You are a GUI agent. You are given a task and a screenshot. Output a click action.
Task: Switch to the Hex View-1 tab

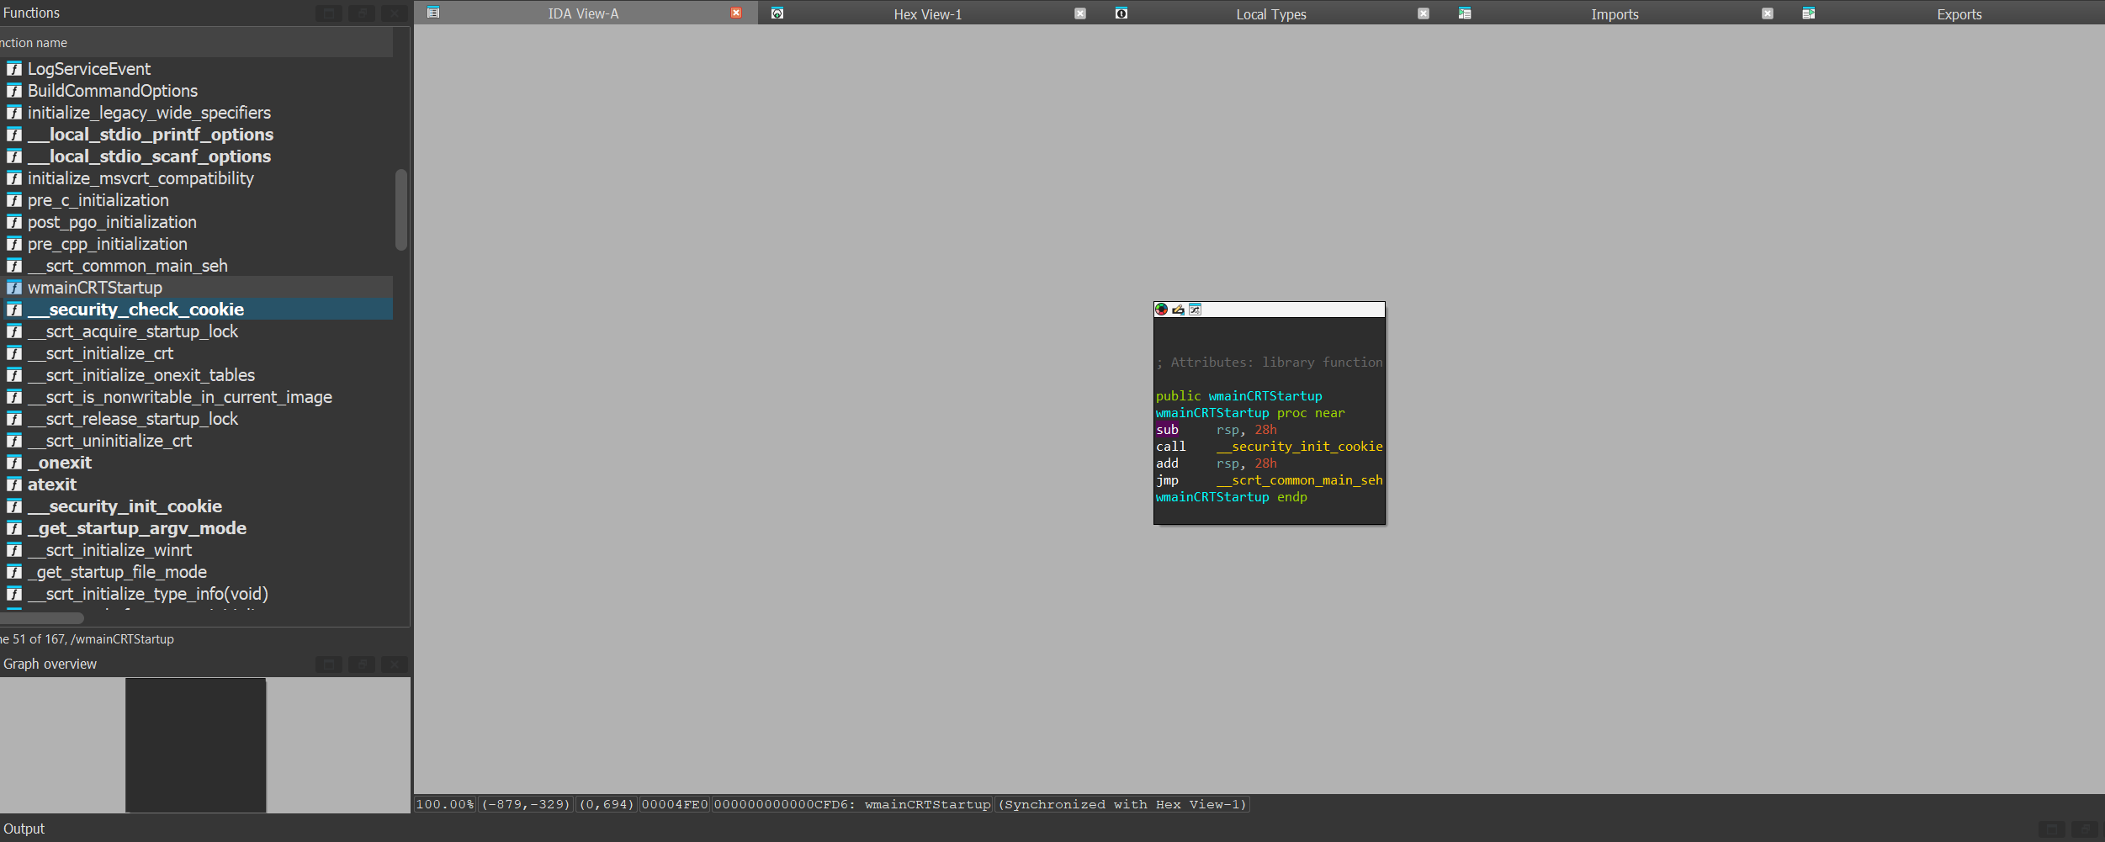(x=928, y=14)
